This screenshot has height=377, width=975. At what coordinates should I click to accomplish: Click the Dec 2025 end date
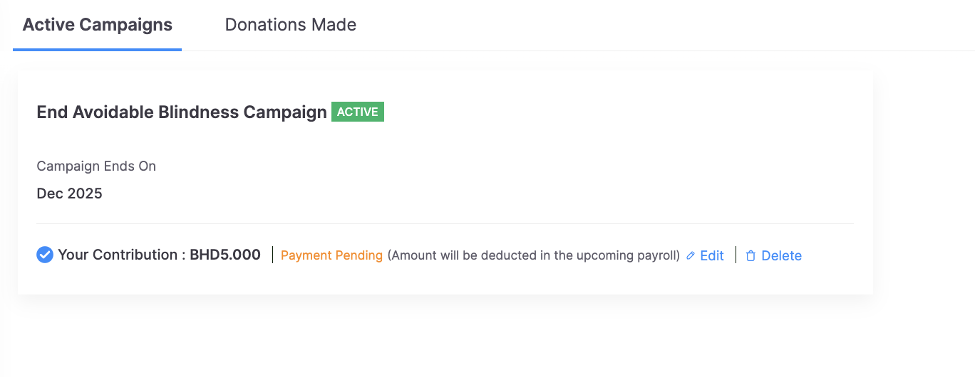point(70,193)
